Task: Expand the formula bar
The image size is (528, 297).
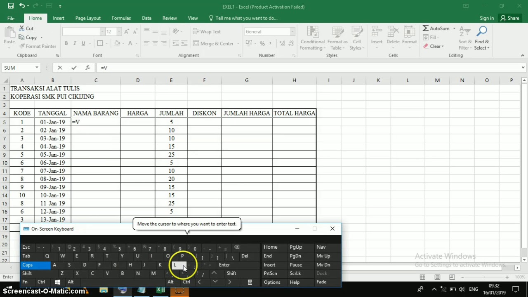Action: click(523, 68)
